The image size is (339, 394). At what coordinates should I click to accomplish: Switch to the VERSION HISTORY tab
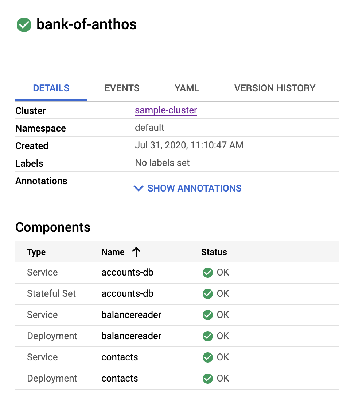pyautogui.click(x=275, y=88)
